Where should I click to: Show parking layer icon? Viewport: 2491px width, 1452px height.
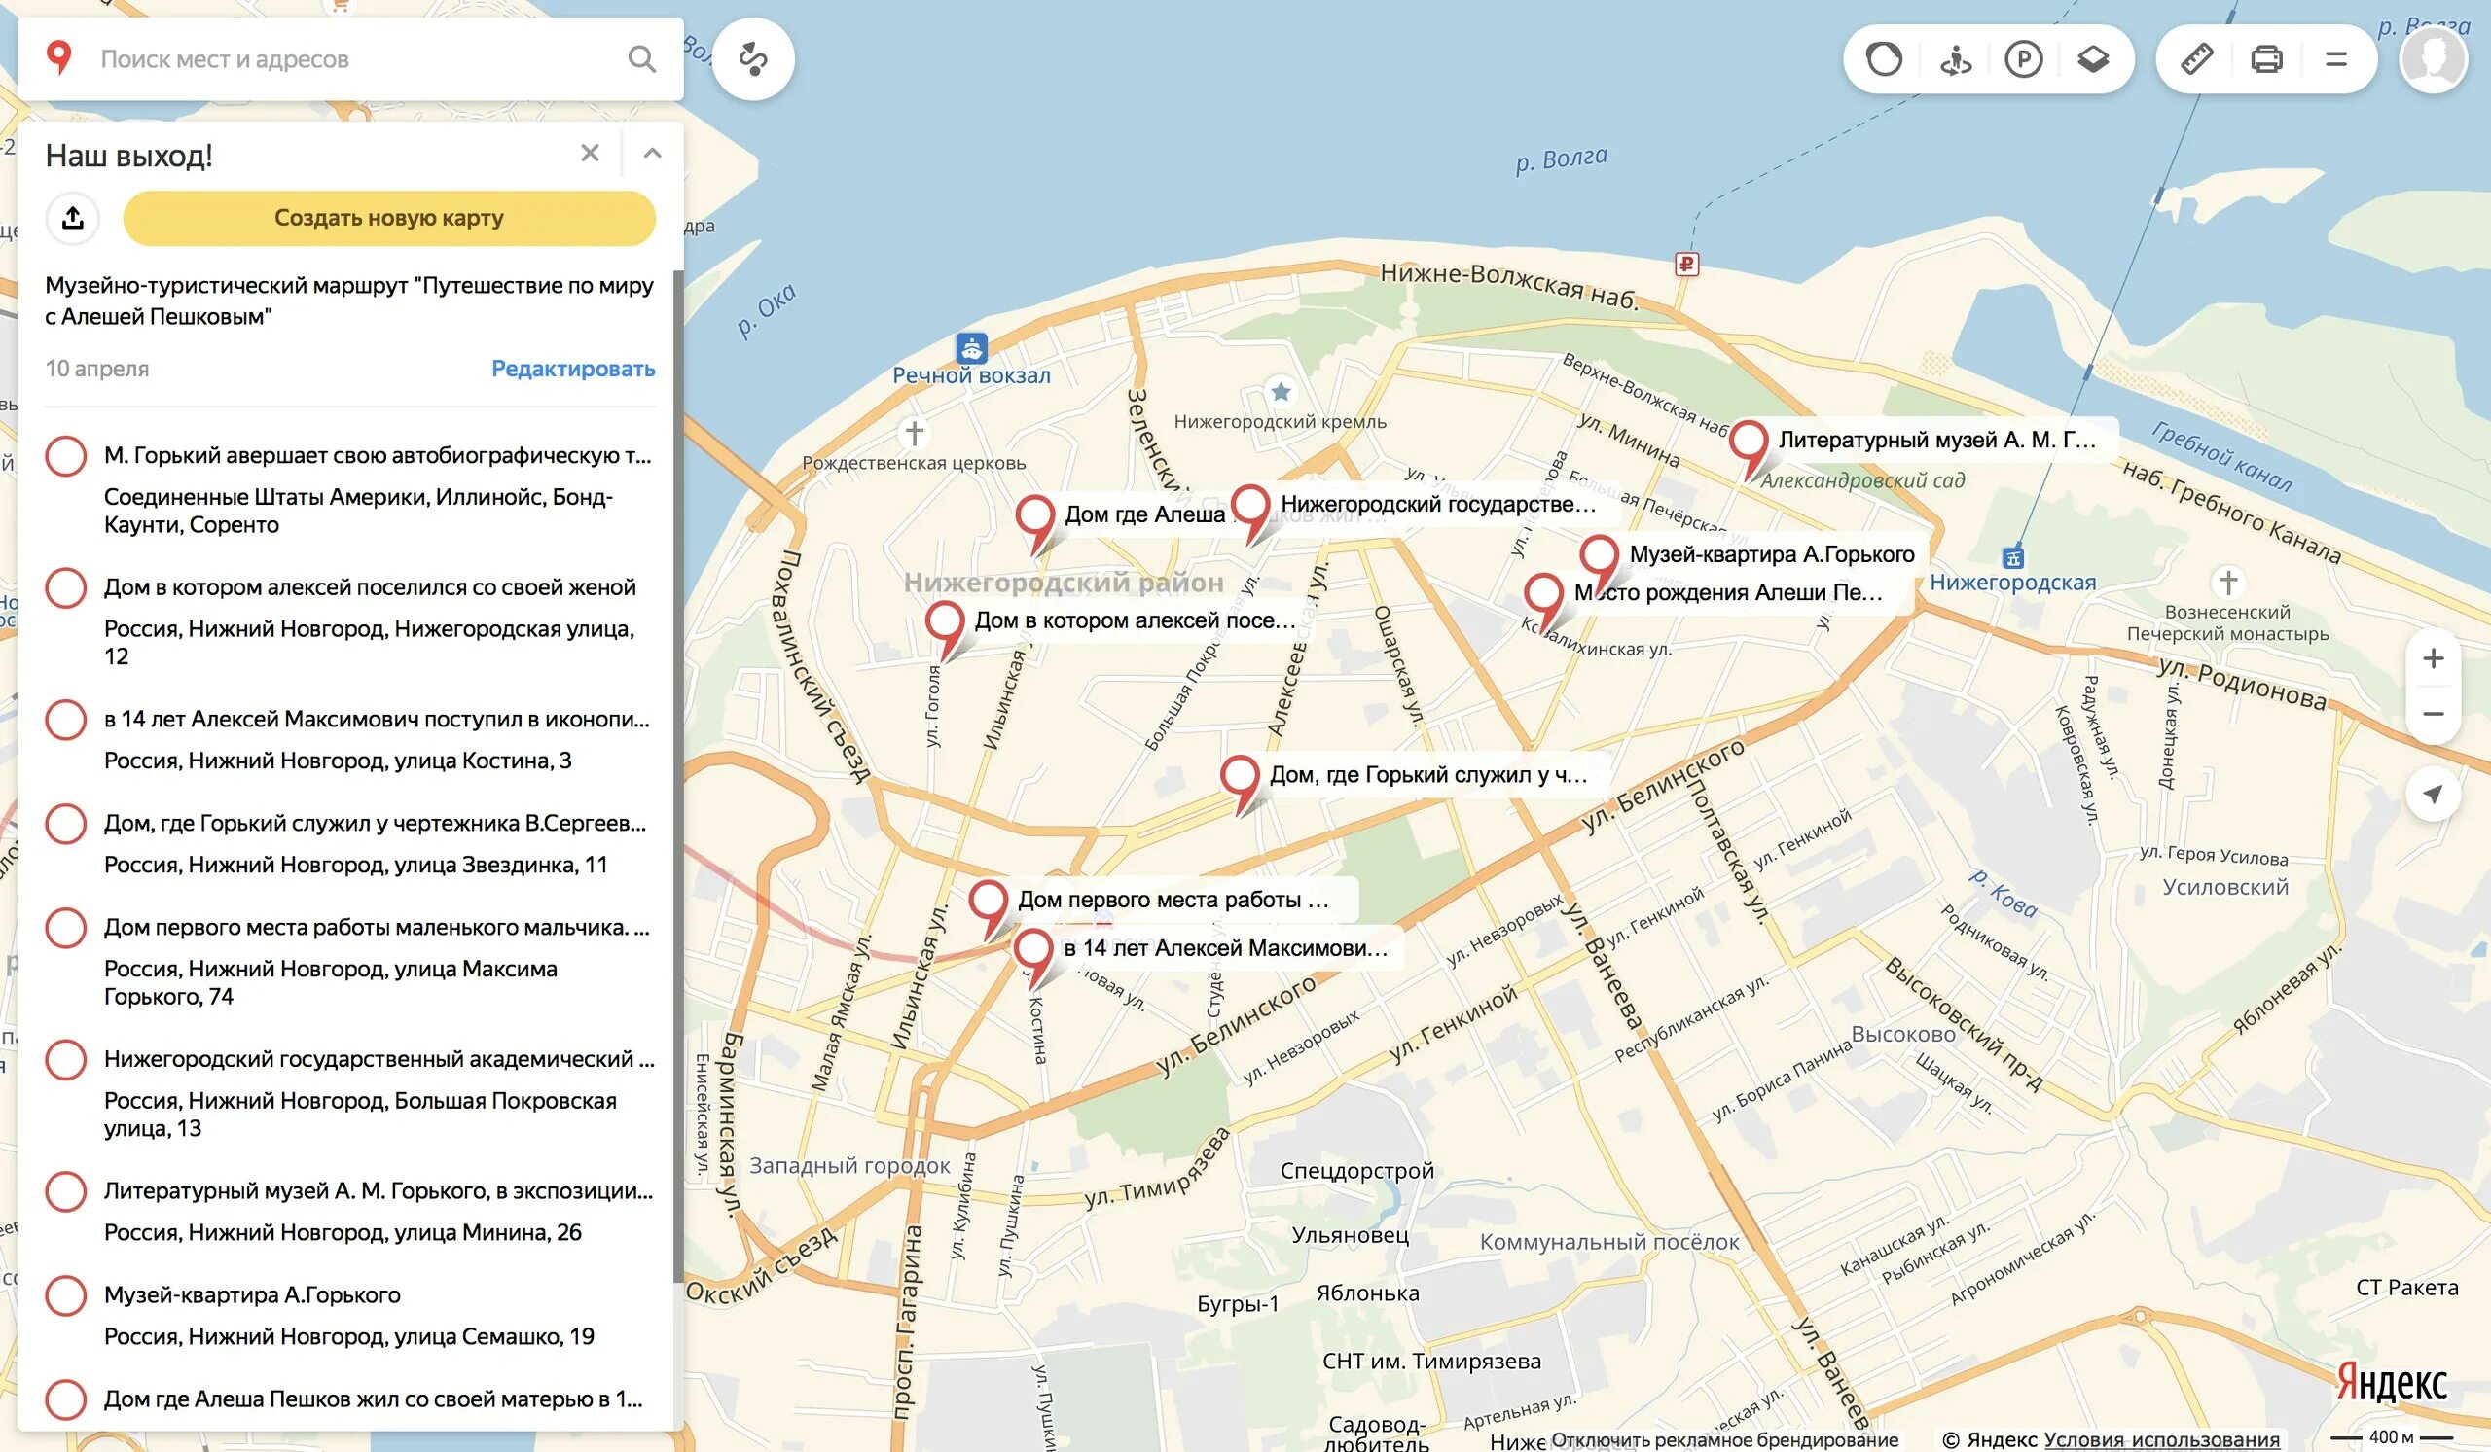[2023, 60]
